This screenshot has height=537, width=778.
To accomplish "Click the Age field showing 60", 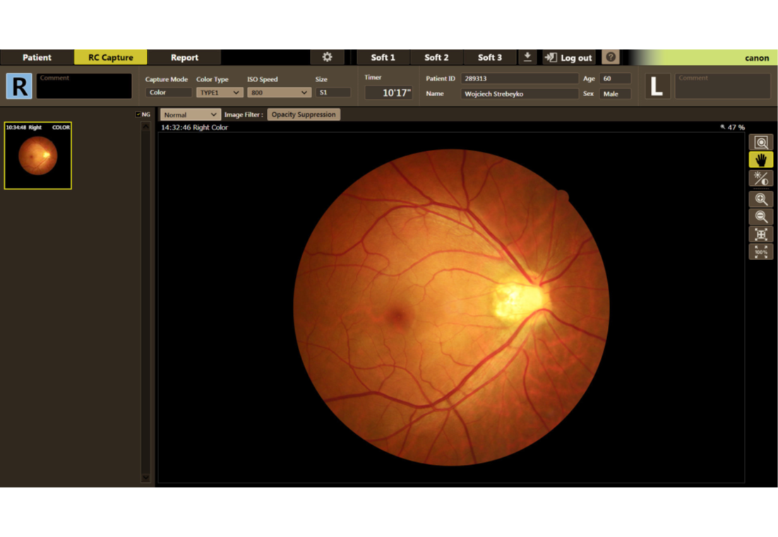I will tap(615, 78).
